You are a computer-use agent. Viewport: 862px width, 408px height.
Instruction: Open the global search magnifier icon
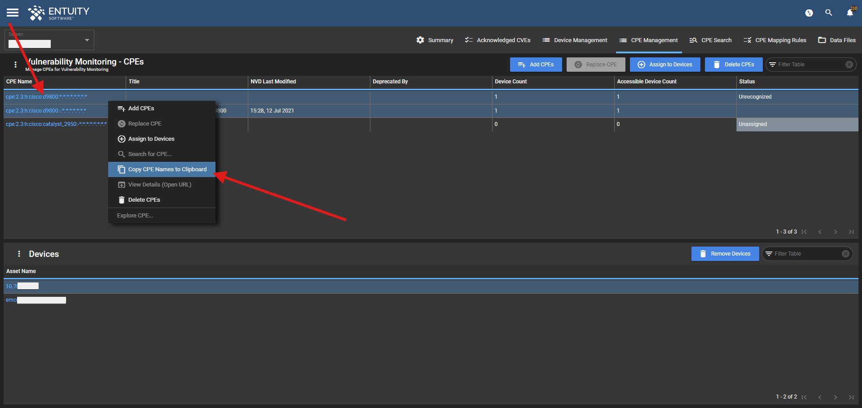[829, 13]
